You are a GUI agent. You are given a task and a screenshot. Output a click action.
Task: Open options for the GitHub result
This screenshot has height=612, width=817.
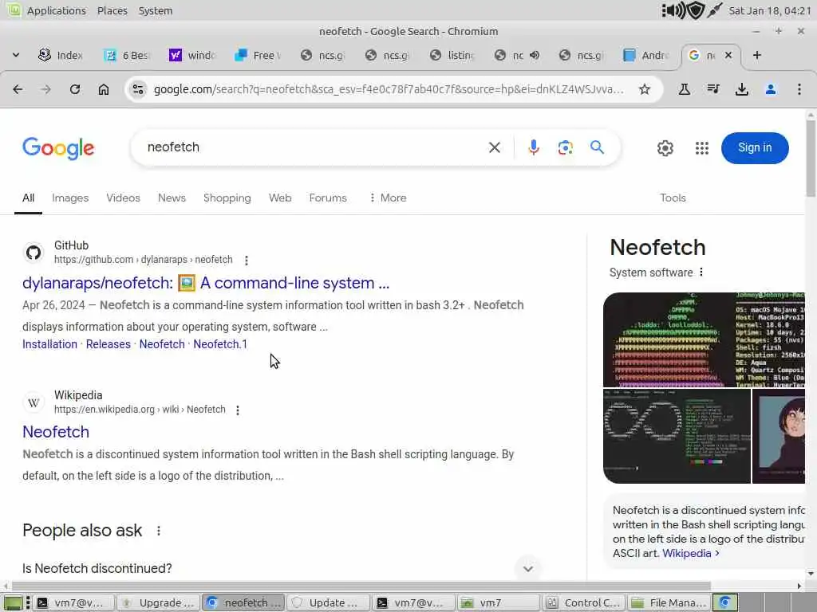tap(247, 261)
